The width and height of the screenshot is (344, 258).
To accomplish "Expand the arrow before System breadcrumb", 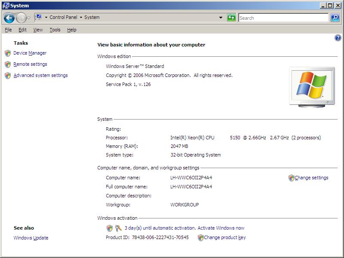I will point(81,17).
